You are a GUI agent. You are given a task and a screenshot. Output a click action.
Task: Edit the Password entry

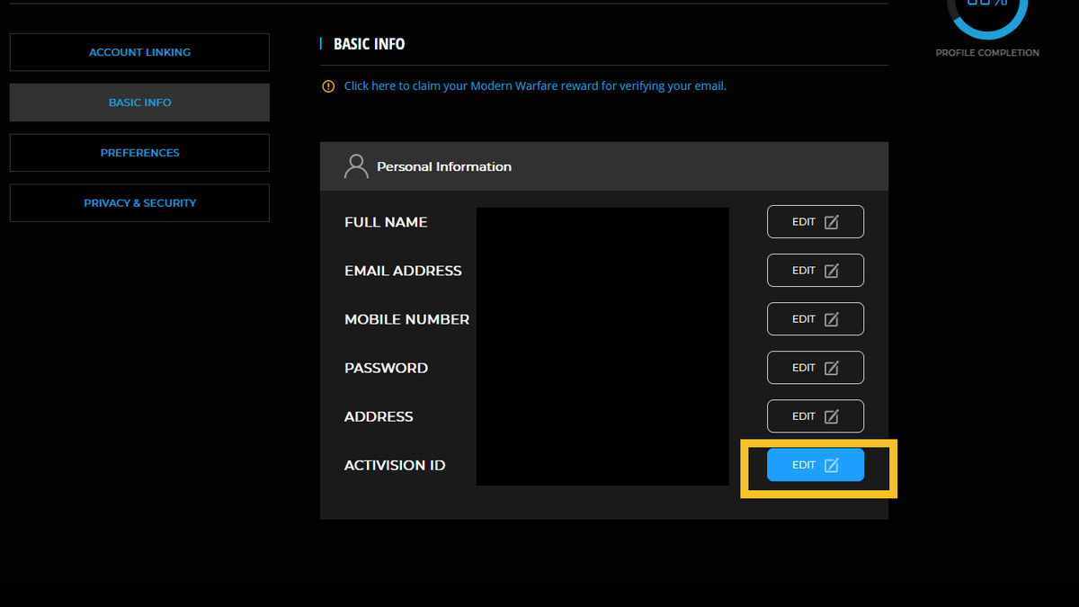(816, 368)
